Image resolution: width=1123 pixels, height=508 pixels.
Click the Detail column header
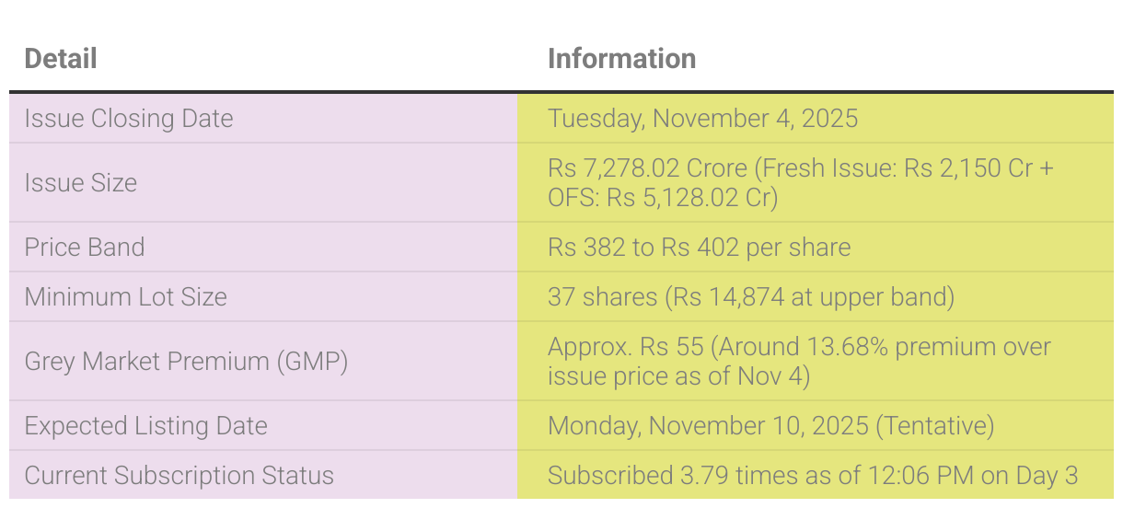click(61, 59)
